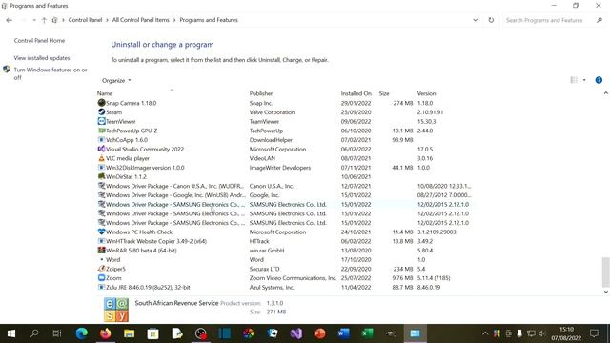Screen dimensions: 610x343
Task: Go up one level with up arrow
Action: click(x=44, y=20)
